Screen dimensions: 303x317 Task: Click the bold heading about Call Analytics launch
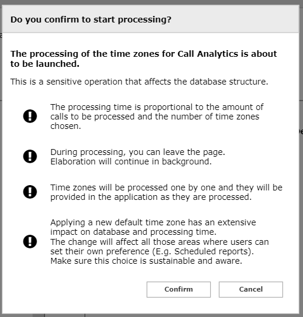pyautogui.click(x=144, y=59)
